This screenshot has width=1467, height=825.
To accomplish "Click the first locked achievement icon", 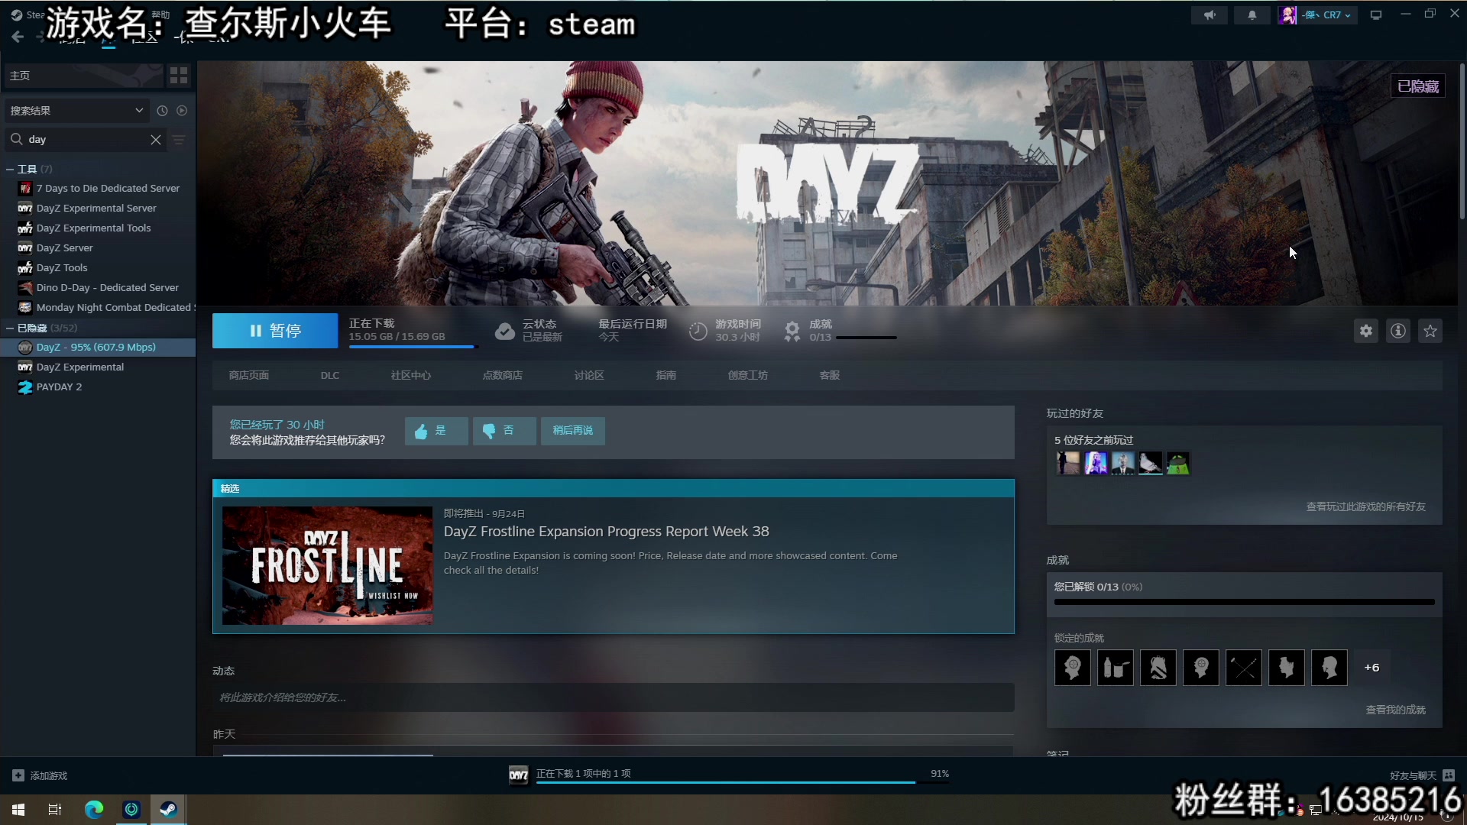I will pos(1073,668).
